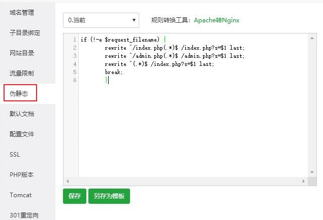
Task: Switch to 配置文件 tab
Action: coord(22,134)
